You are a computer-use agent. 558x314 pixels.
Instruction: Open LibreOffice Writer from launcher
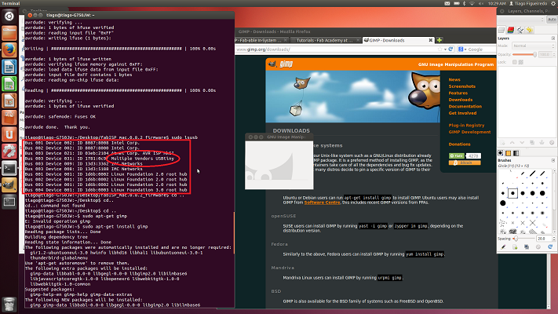pos(9,68)
